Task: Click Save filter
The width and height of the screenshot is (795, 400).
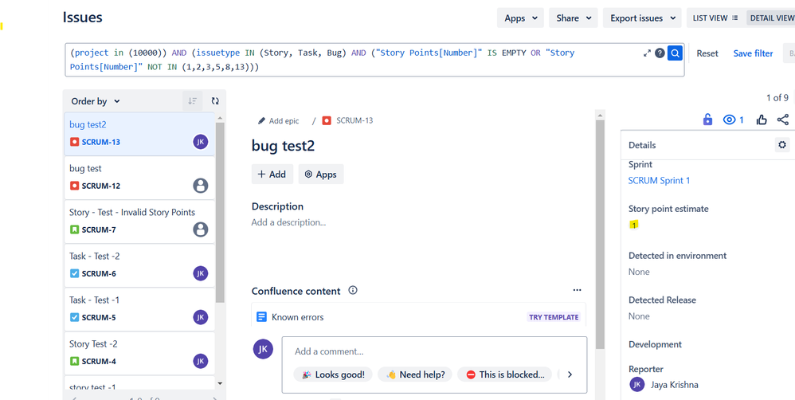Action: pyautogui.click(x=753, y=53)
